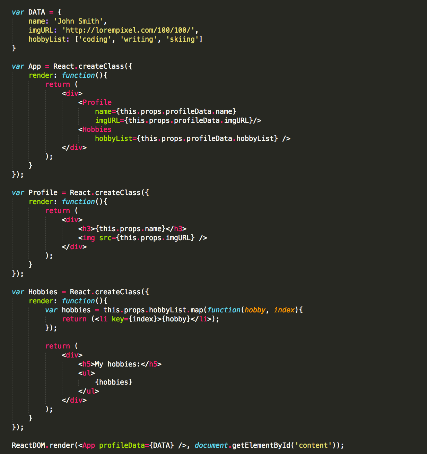
Task: Click the 'hobby' function parameter
Action: tap(255, 310)
